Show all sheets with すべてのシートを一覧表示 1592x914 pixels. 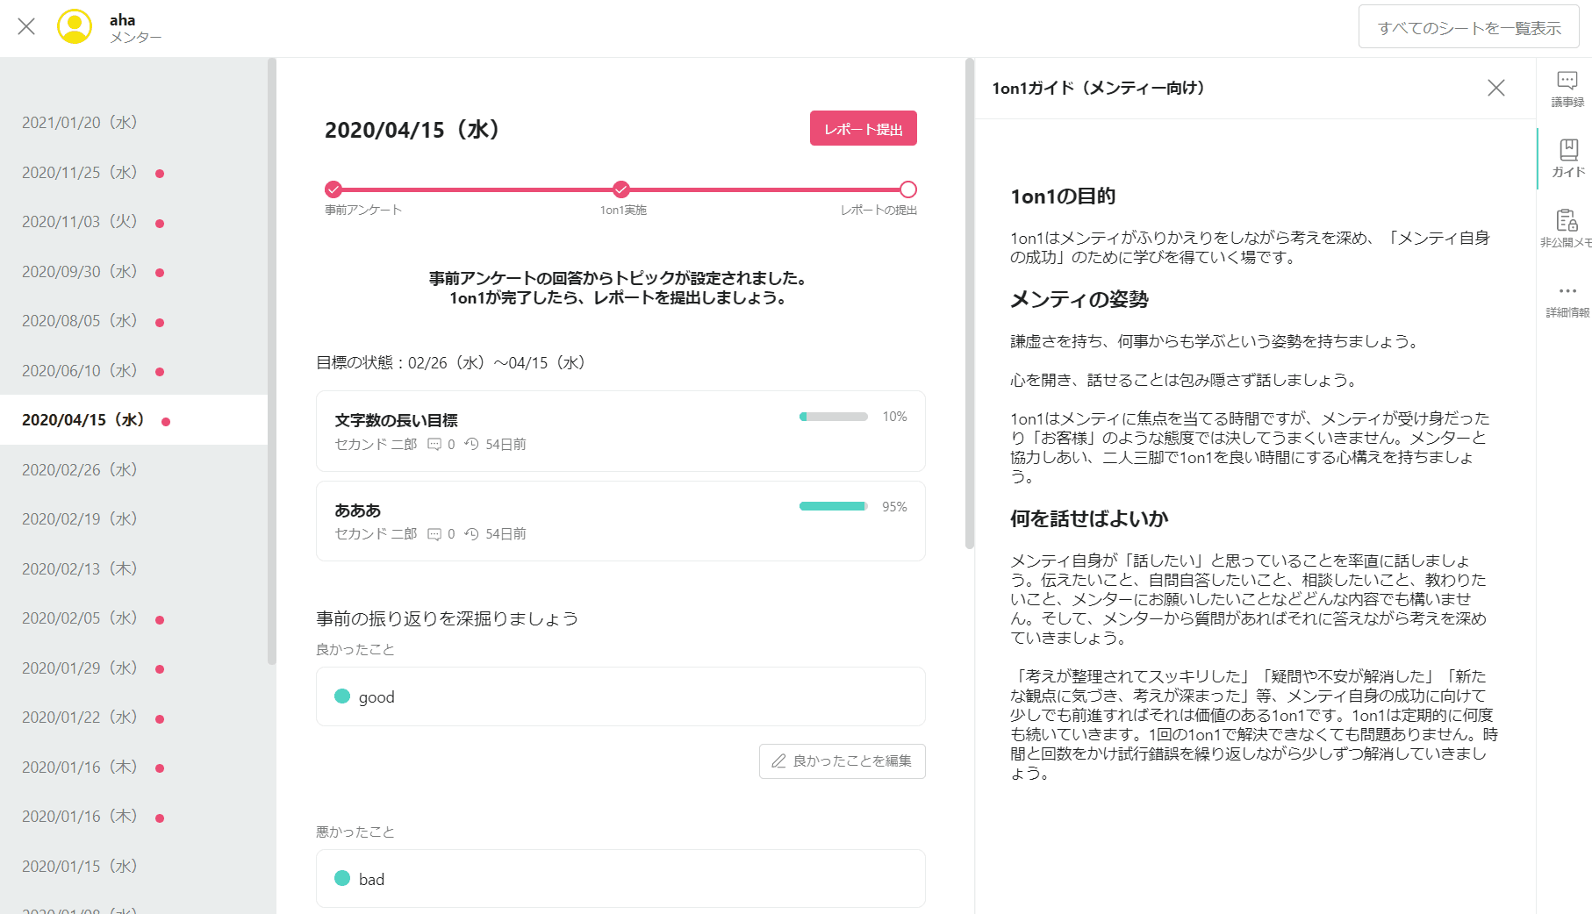1468,27
